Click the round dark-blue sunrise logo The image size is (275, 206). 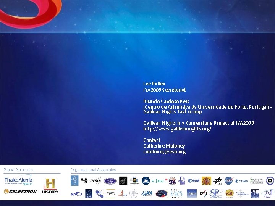click(146, 181)
